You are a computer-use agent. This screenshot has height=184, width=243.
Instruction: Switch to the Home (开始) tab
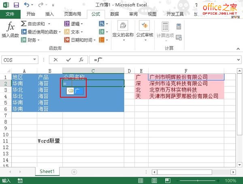(30, 14)
